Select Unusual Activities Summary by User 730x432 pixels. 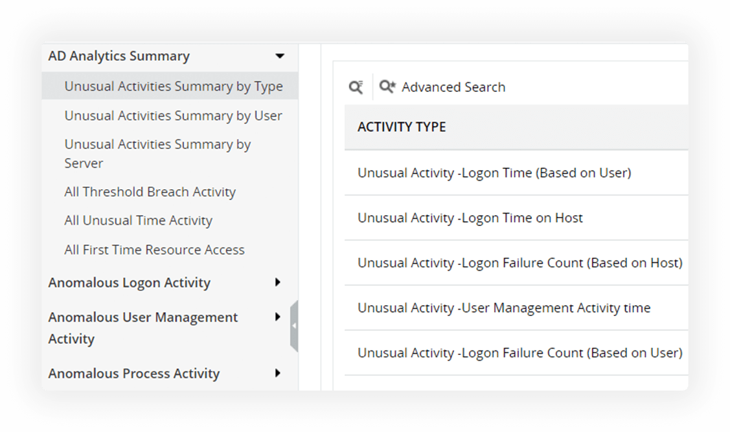(x=172, y=115)
